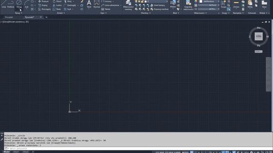Switch to the Początek tab
This screenshot has width=273, height=153.
point(9,17)
